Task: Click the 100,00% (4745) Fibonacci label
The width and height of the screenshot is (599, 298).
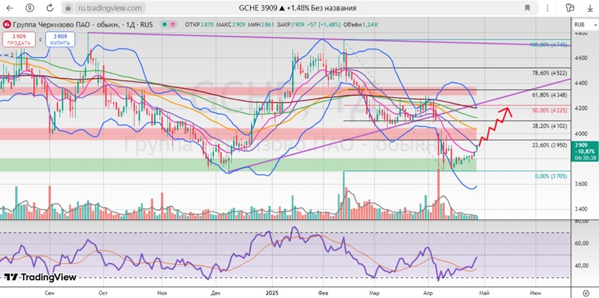Action: click(548, 45)
